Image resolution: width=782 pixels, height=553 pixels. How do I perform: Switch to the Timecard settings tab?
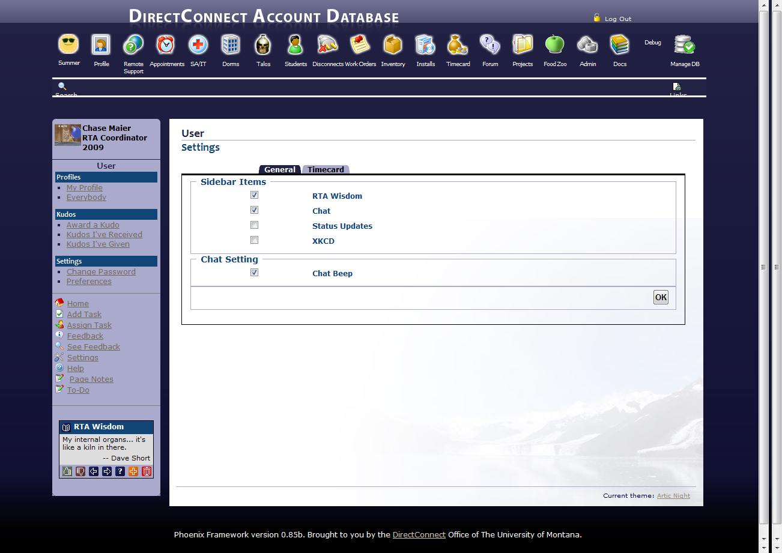click(326, 169)
